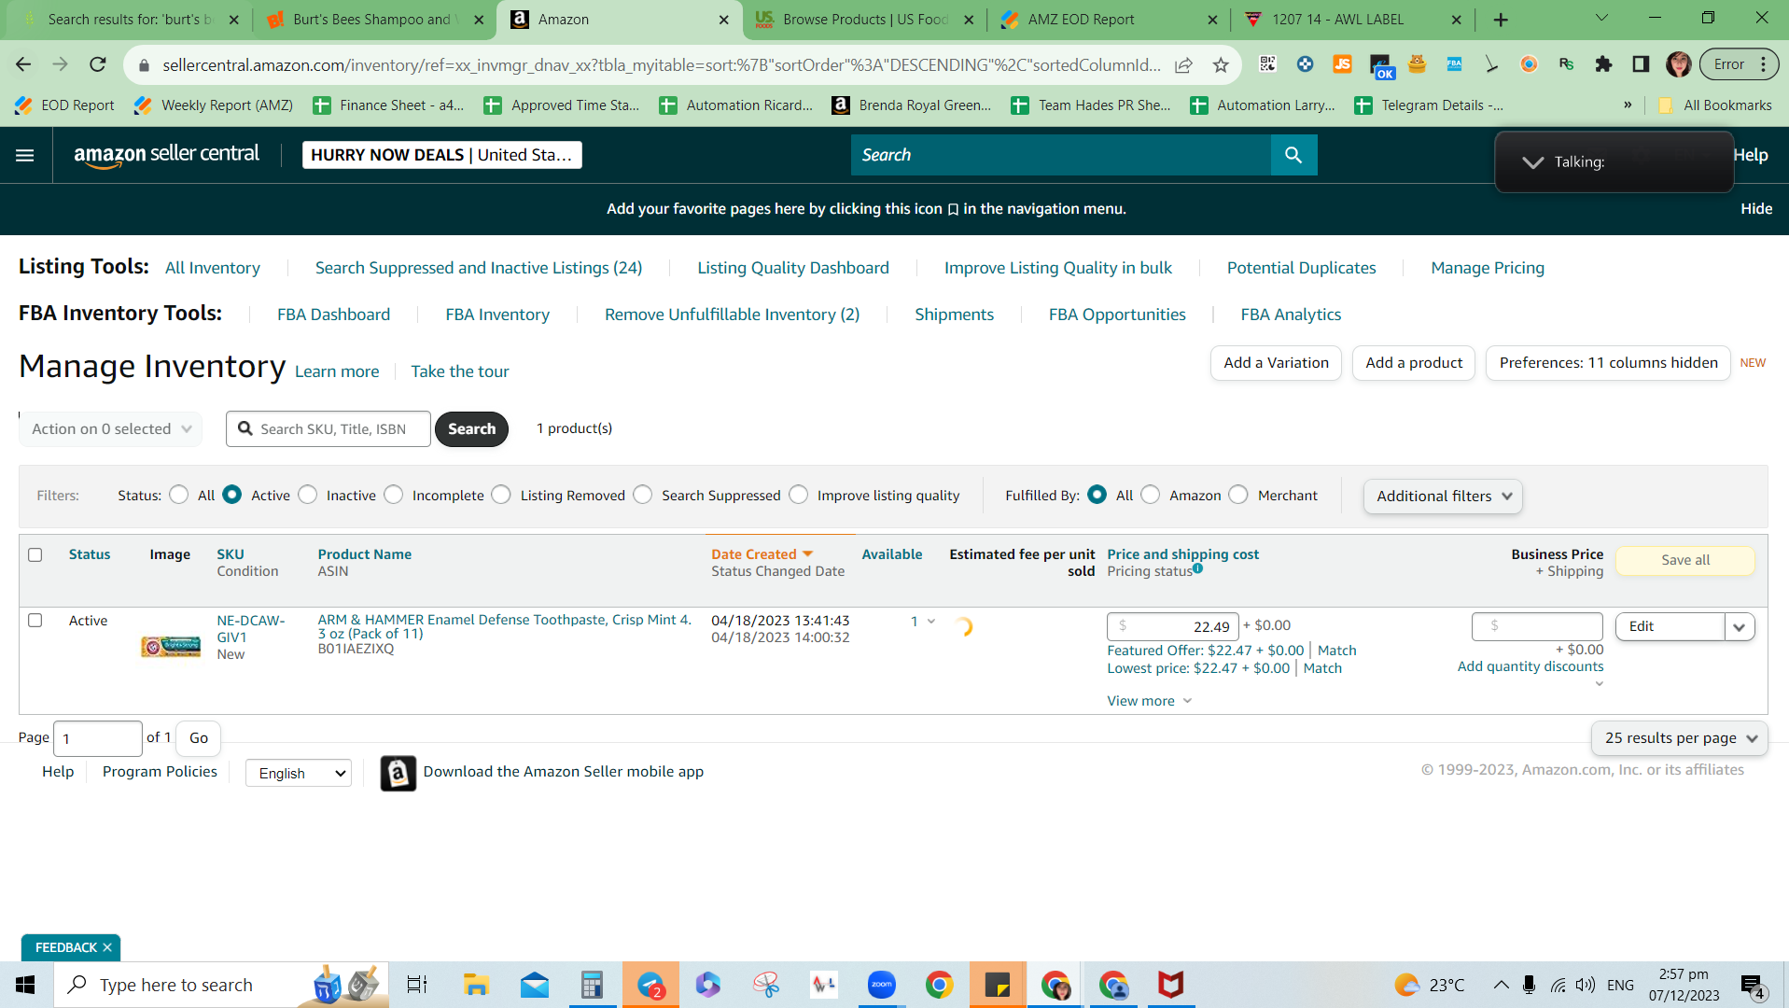1789x1008 pixels.
Task: Click the toothpaste product thumbnail
Action: 171,646
